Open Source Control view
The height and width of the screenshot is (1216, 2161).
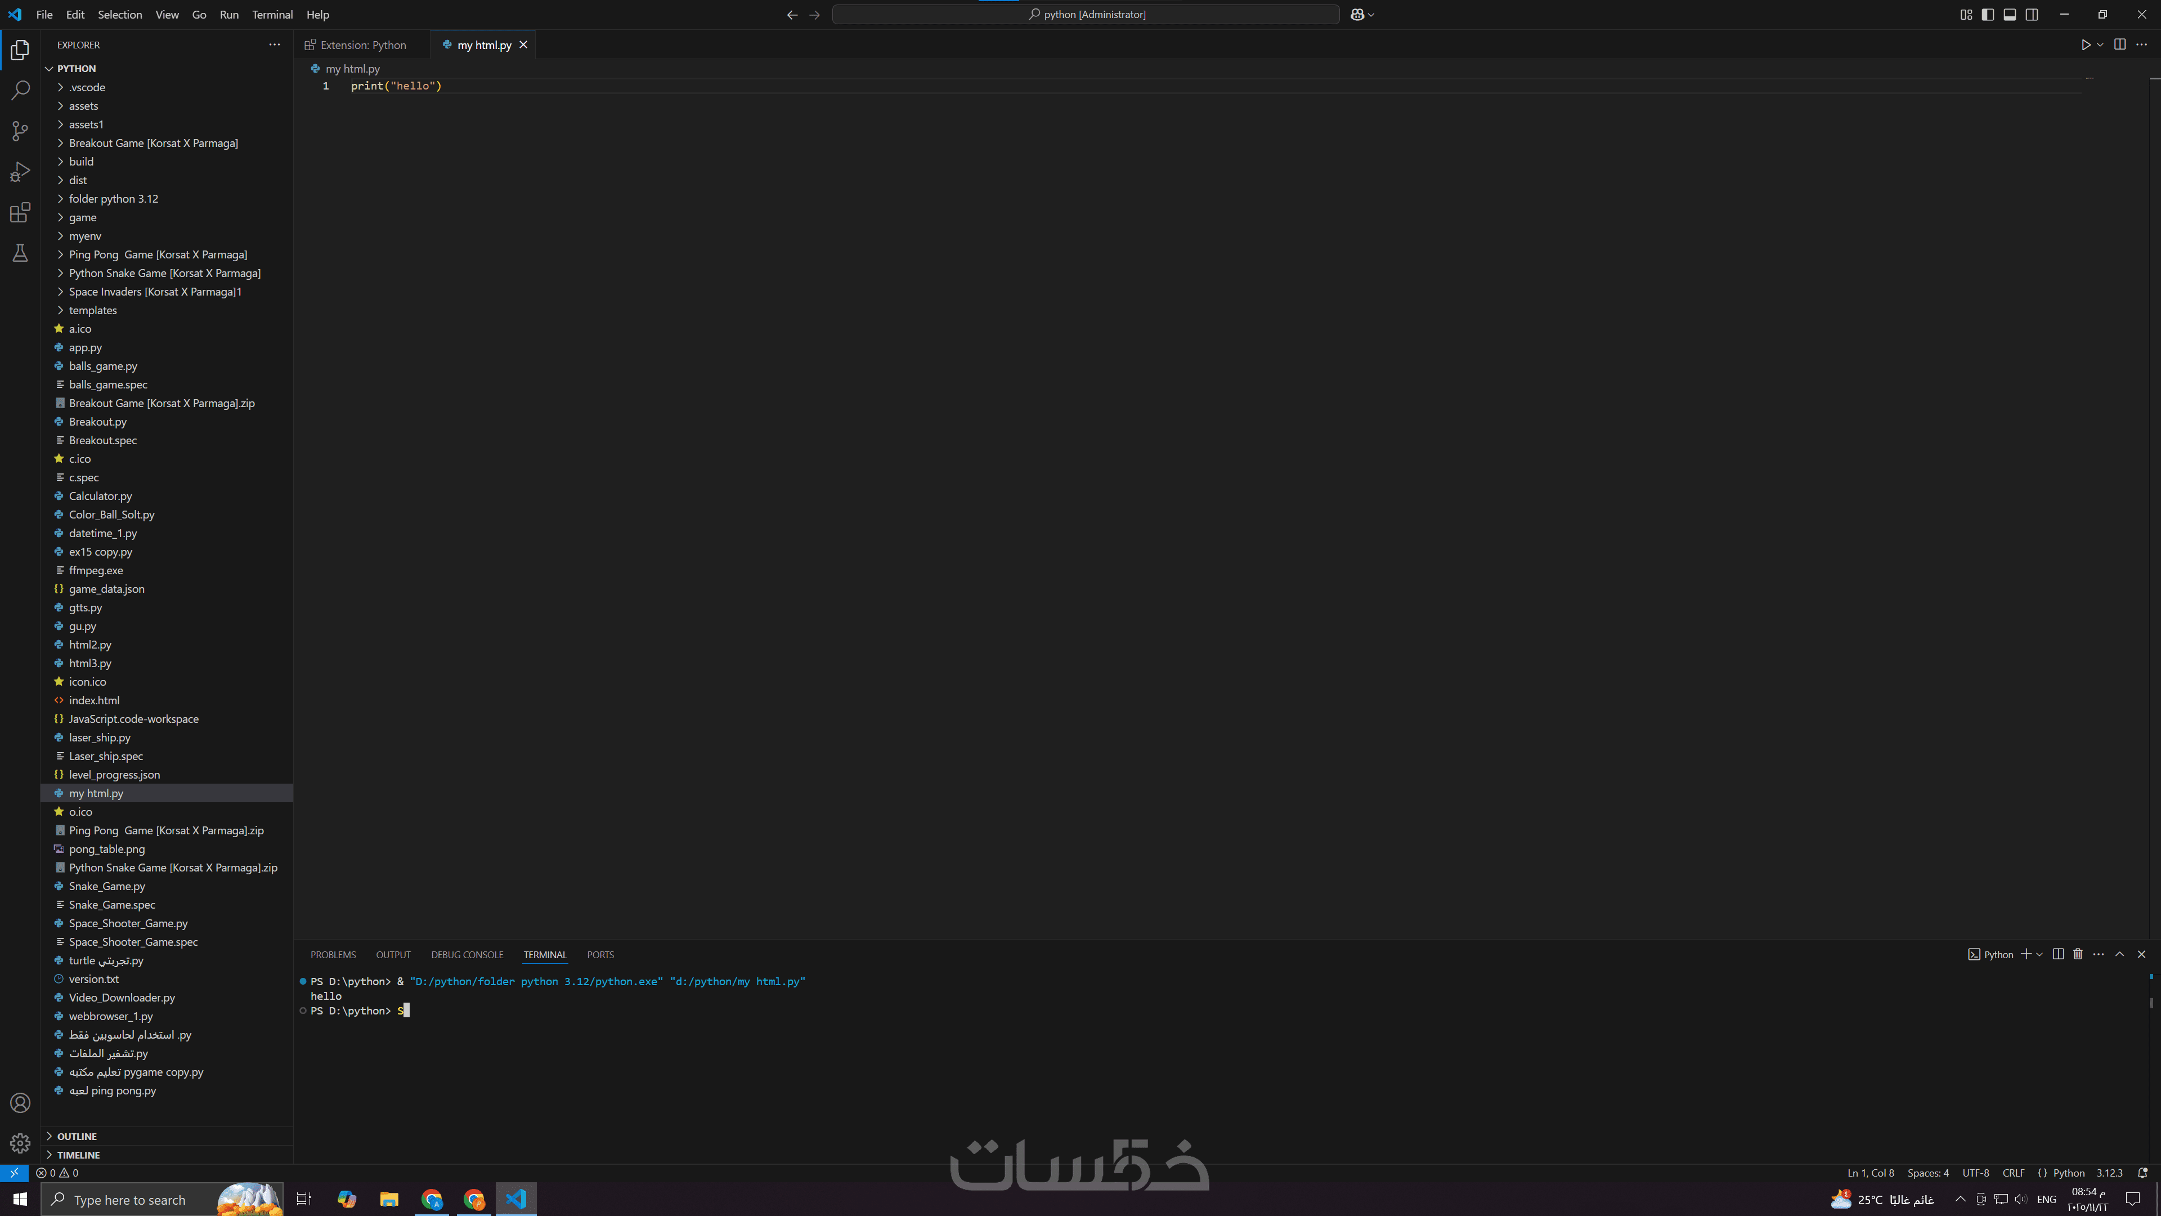[x=20, y=131]
